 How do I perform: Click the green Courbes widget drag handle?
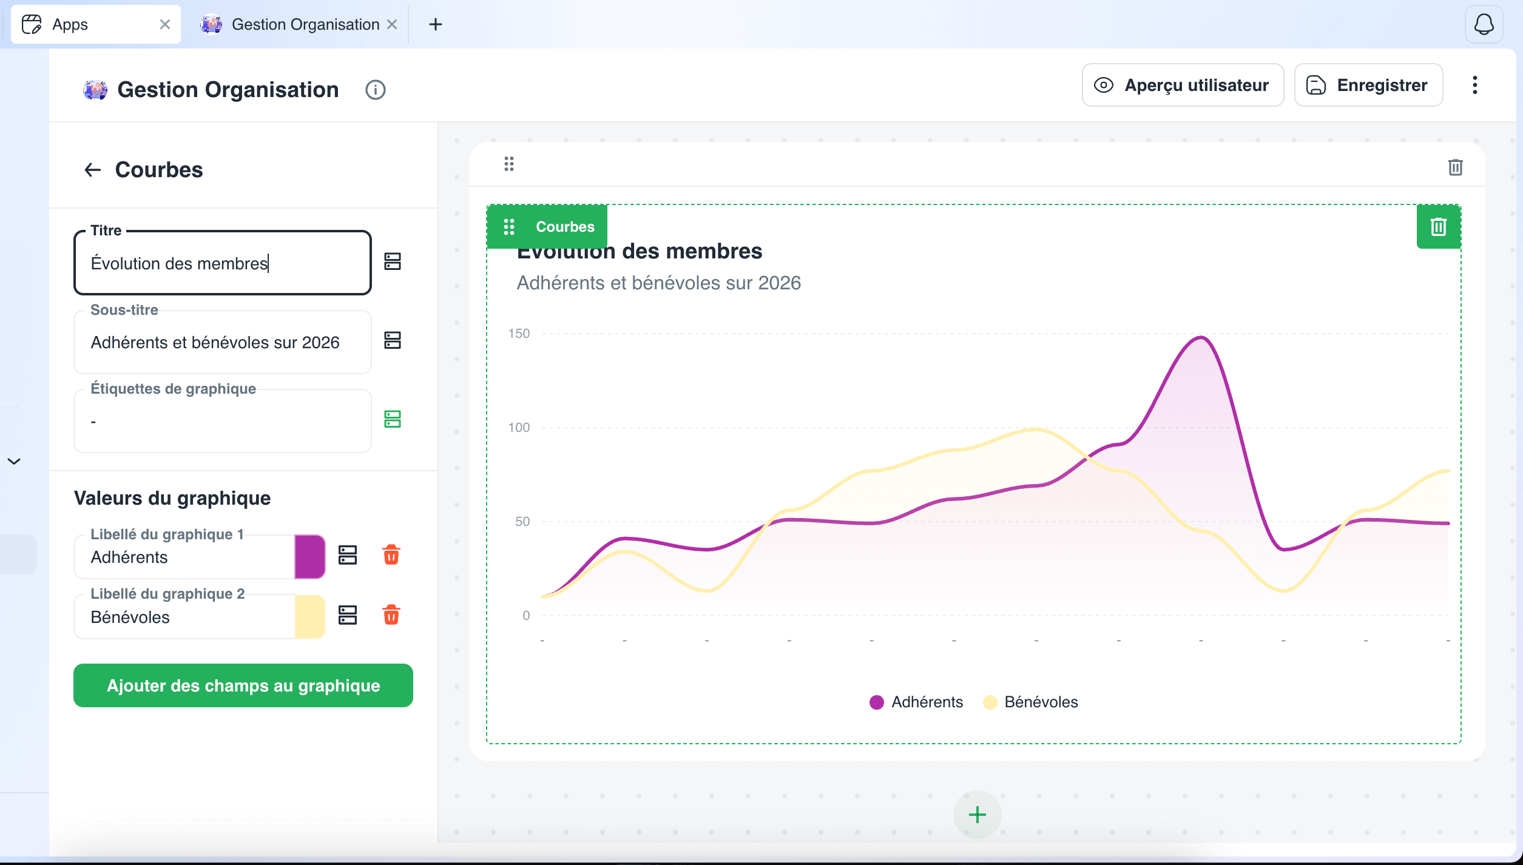coord(509,227)
